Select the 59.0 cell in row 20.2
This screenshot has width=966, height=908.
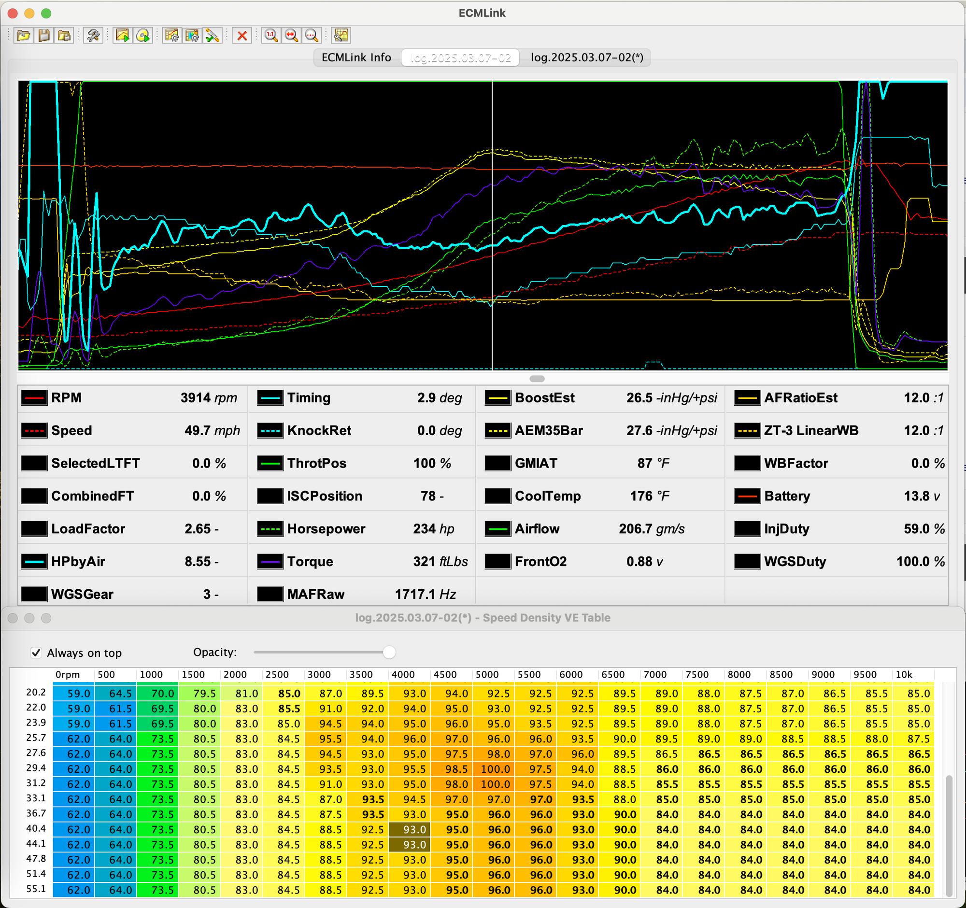(73, 694)
